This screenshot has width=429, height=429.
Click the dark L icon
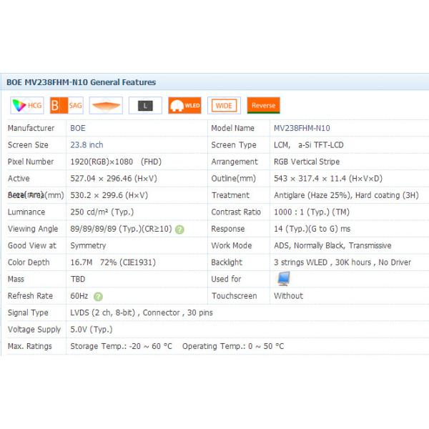(x=145, y=106)
